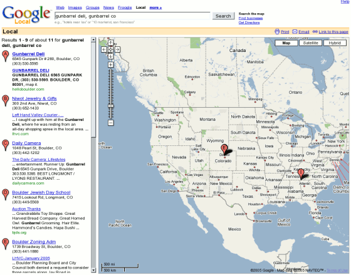Click the center map recenter icon
This screenshot has width=351, height=275.
(110, 49)
